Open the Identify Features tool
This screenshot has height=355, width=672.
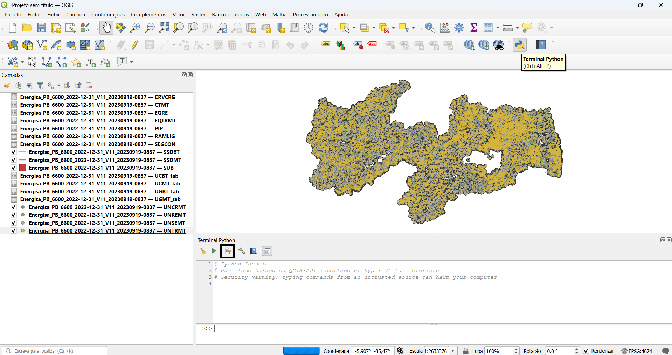[x=430, y=28]
